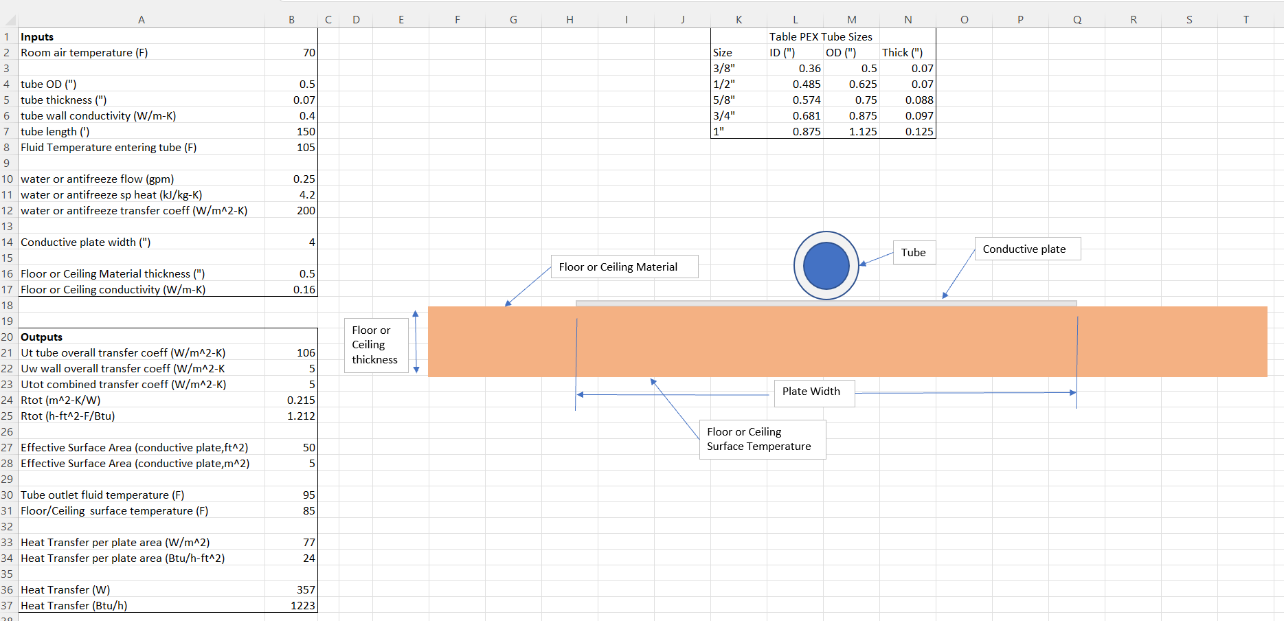Click the Floor or Ceiling Material thickness value 0.5
The height and width of the screenshot is (621, 1284).
click(291, 274)
